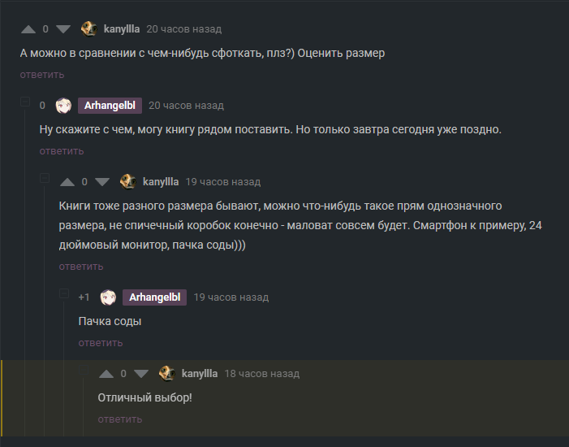Click Arhangelbl's avatar on the "Пачка соды" comment
Viewport: 569px width, 447px height.
click(108, 297)
